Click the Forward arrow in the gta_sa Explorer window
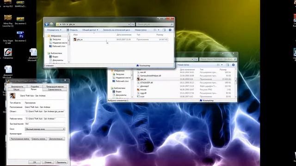This screenshot has width=296, height=166. click(51, 24)
